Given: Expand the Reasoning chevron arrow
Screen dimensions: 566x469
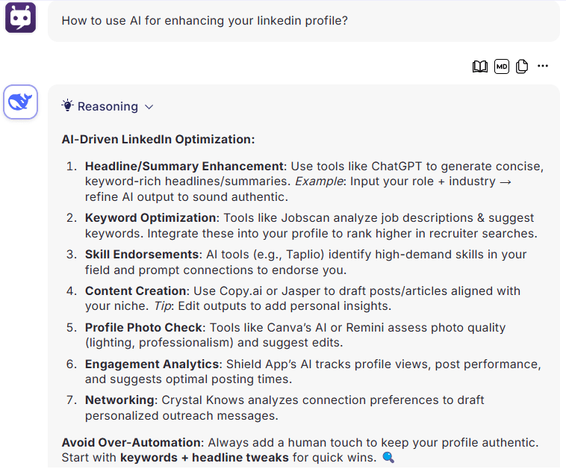Looking at the screenshot, I should tap(149, 107).
